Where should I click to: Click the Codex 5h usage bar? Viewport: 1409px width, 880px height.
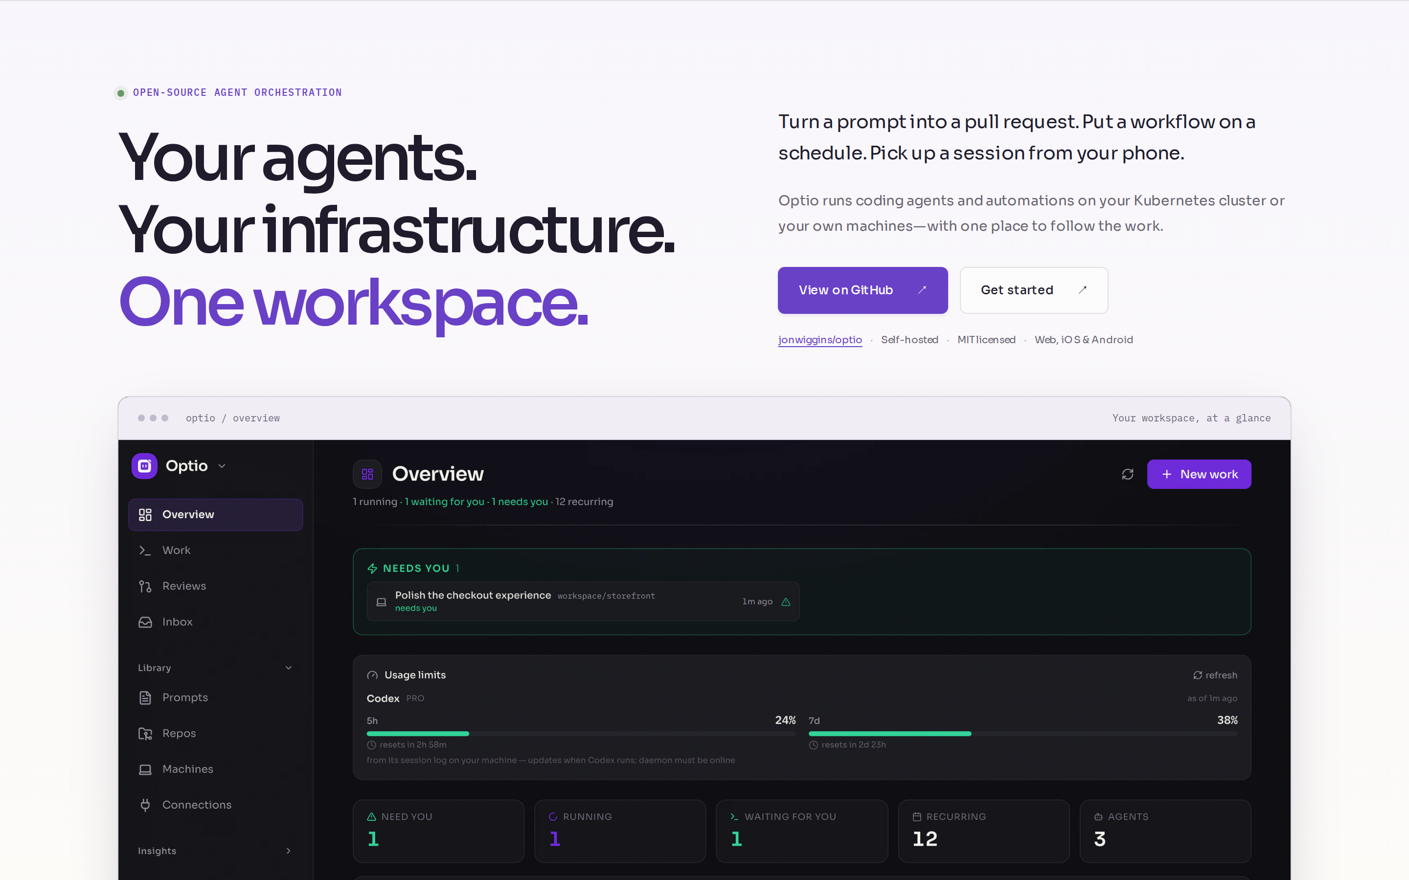click(x=581, y=733)
